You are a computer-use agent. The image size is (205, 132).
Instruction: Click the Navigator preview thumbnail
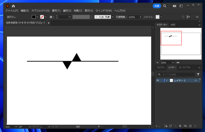point(181,44)
